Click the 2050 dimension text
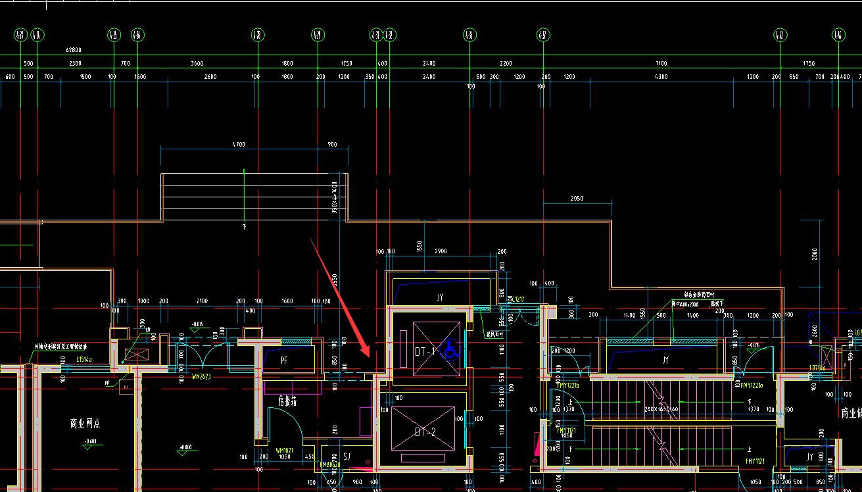This screenshot has height=492, width=862. [577, 198]
